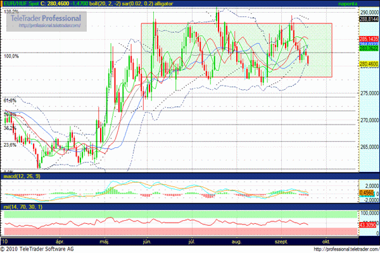Select the 23,6% Fibonacci level label
Image resolution: width=380 pixels, height=253 pixels.
tap(9, 145)
